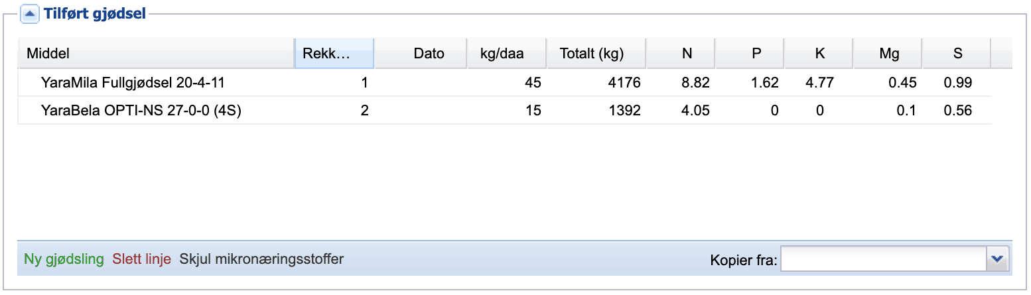Click the K column header
1031x295 pixels.
819,54
